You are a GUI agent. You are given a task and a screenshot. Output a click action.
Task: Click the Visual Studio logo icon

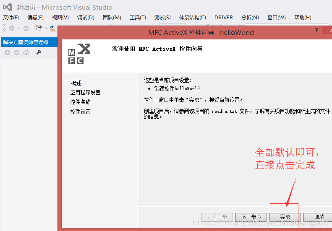point(8,8)
